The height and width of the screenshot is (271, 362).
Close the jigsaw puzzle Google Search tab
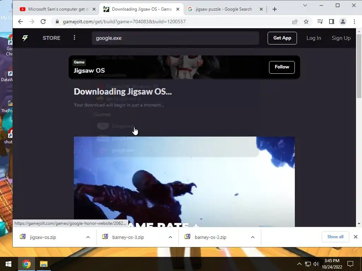click(261, 9)
